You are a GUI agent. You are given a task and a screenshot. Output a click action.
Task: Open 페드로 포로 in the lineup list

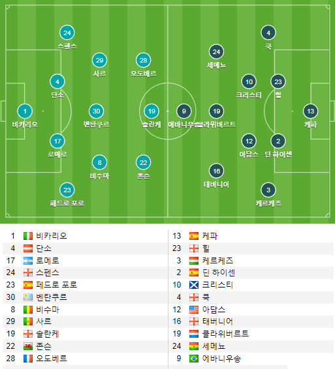(x=56, y=285)
